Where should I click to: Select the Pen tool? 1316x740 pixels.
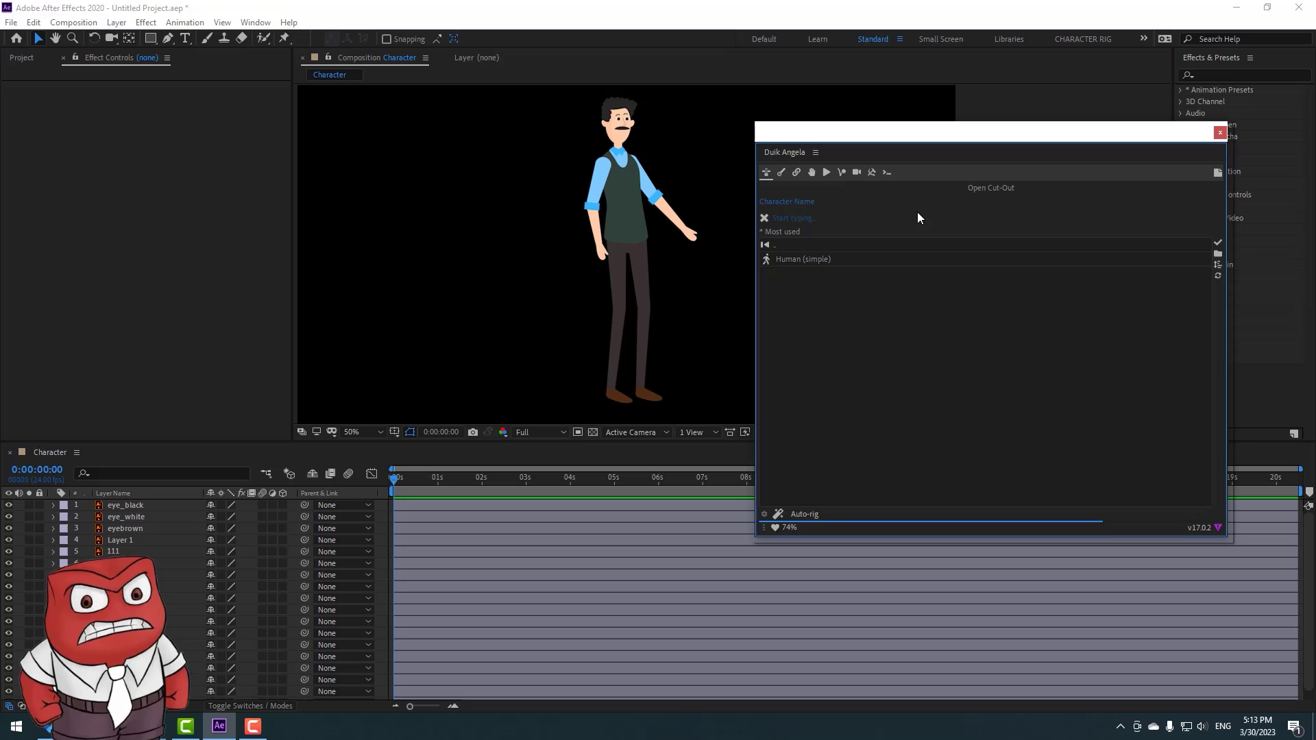click(x=168, y=38)
